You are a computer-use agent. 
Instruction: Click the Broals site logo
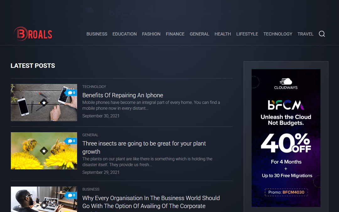click(x=33, y=34)
